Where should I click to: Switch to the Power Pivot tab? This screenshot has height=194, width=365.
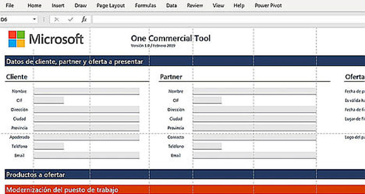point(268,5)
